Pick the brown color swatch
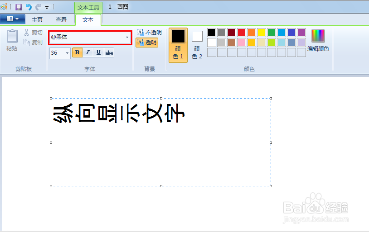Image resolution: width=369 pixels, height=232 pixels. point(232,43)
